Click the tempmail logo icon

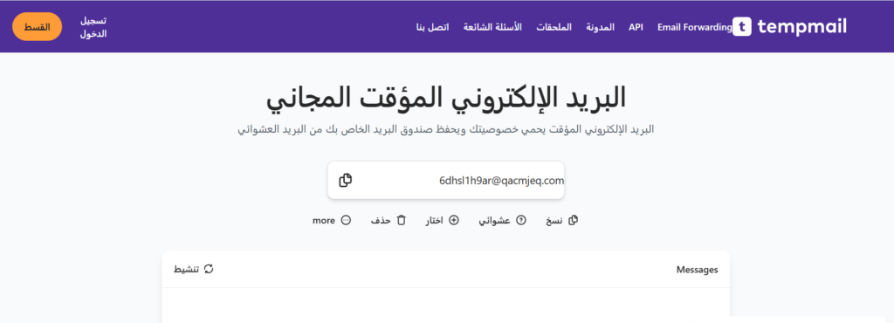(742, 27)
